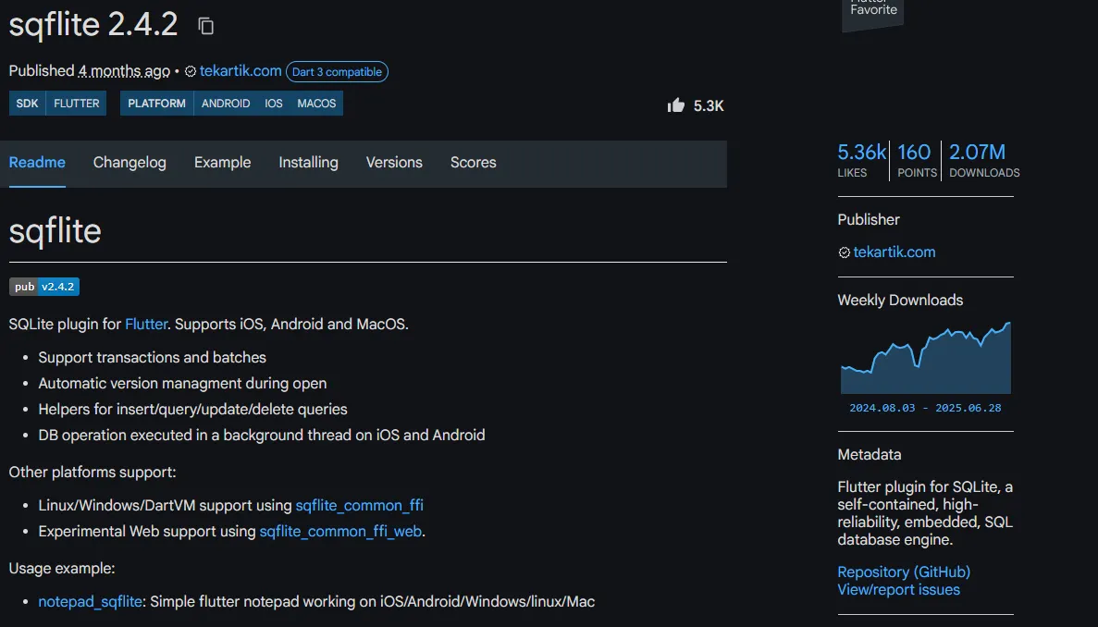Click the 2.07M downloads count

[984, 160]
